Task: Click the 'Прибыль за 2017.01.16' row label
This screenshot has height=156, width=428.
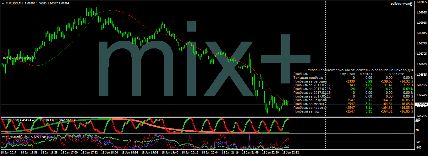Action: (312, 89)
